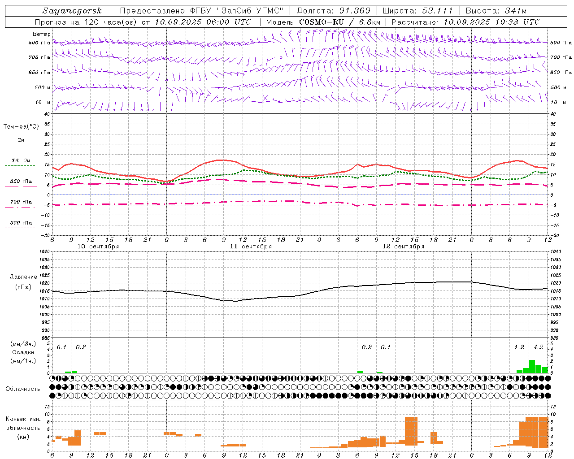Select the 'Широта: 53.111' header field
Screen dimensions: 574x459
418,11
